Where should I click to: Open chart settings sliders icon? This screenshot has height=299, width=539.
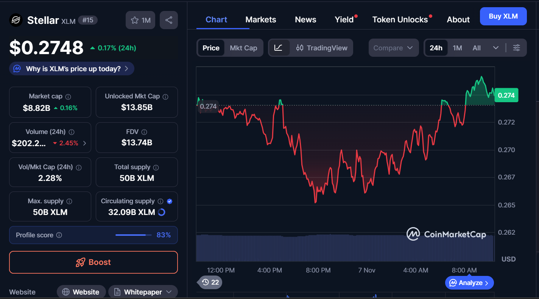coord(516,48)
